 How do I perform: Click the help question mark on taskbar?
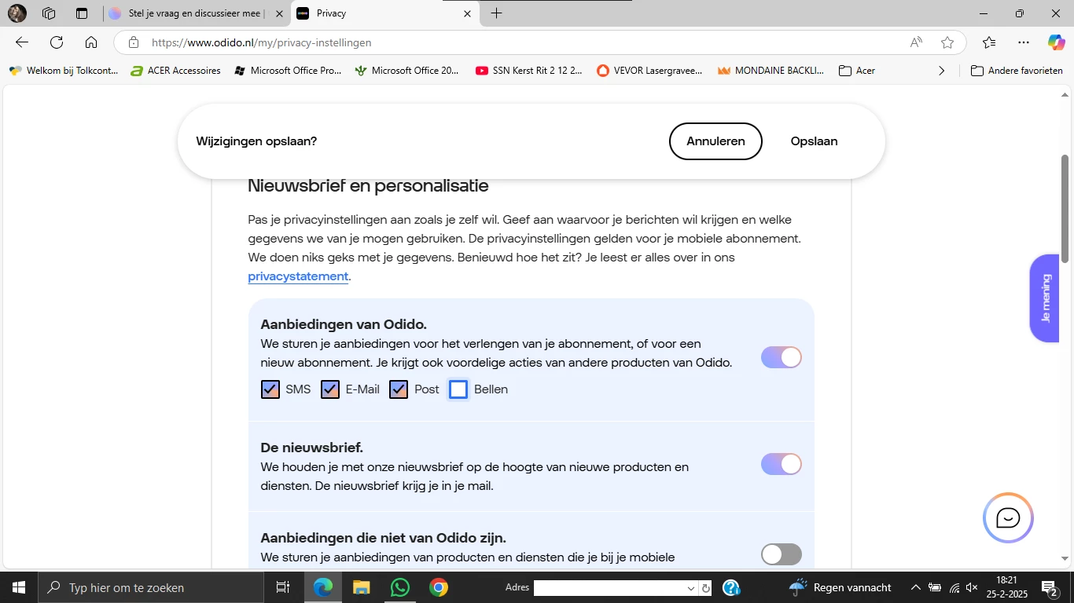730,587
